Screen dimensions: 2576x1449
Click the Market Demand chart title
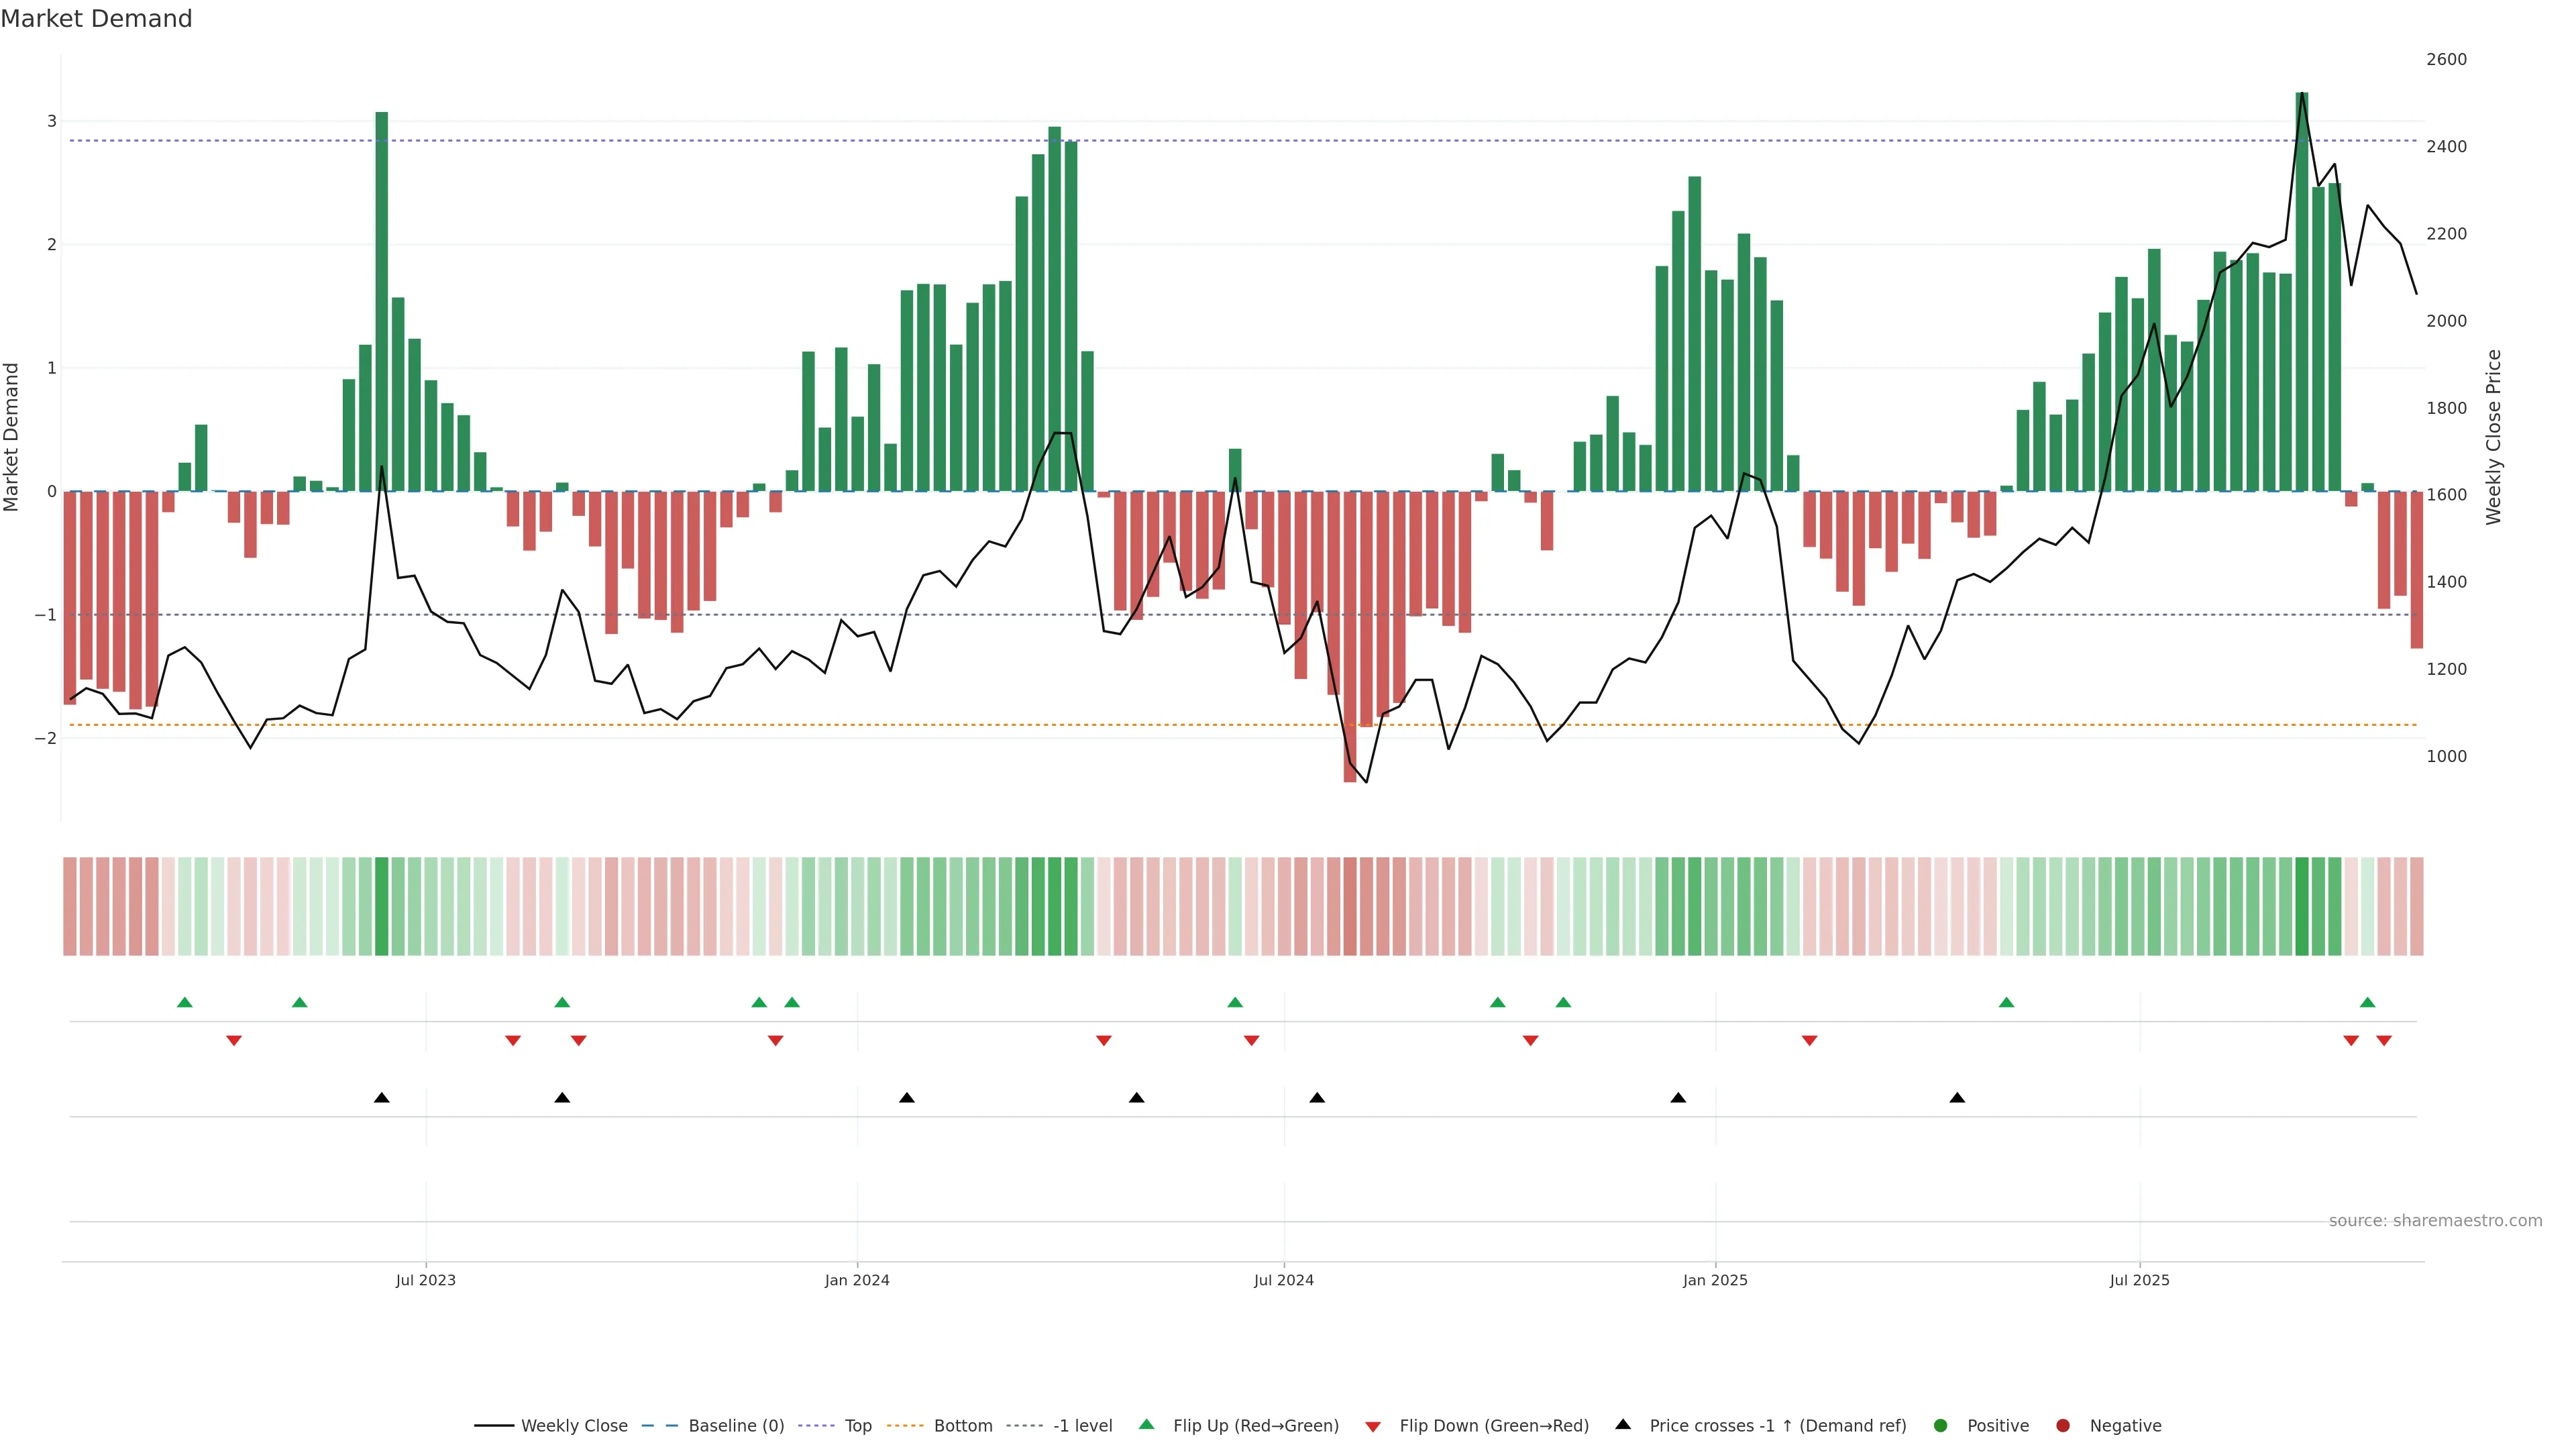click(96, 19)
